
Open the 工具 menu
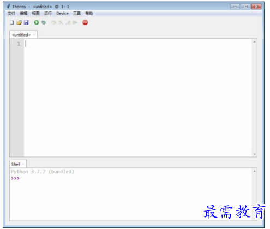[77, 13]
